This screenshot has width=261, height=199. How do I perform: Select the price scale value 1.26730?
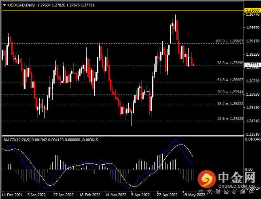pos(253,81)
